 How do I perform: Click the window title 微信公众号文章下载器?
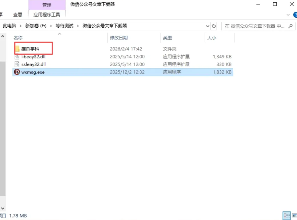coord(93,4)
